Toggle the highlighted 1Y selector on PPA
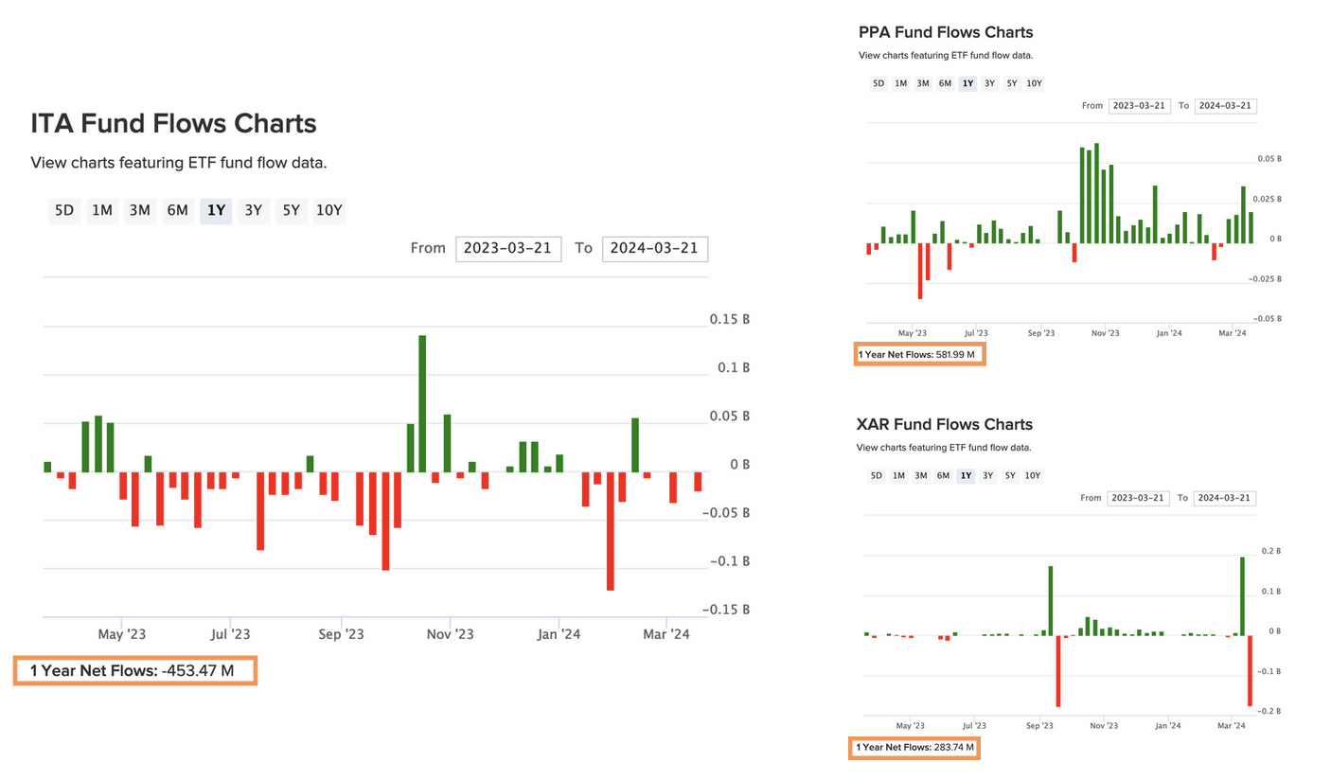The width and height of the screenshot is (1331, 780). point(967,83)
